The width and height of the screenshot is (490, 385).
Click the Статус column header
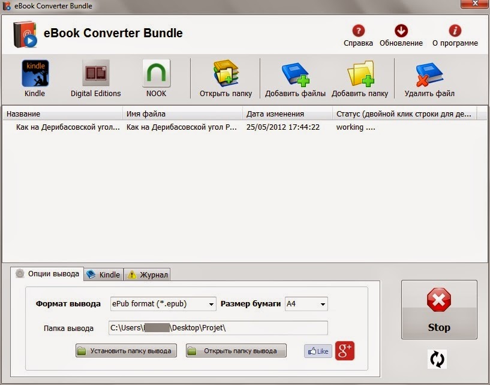tap(404, 114)
